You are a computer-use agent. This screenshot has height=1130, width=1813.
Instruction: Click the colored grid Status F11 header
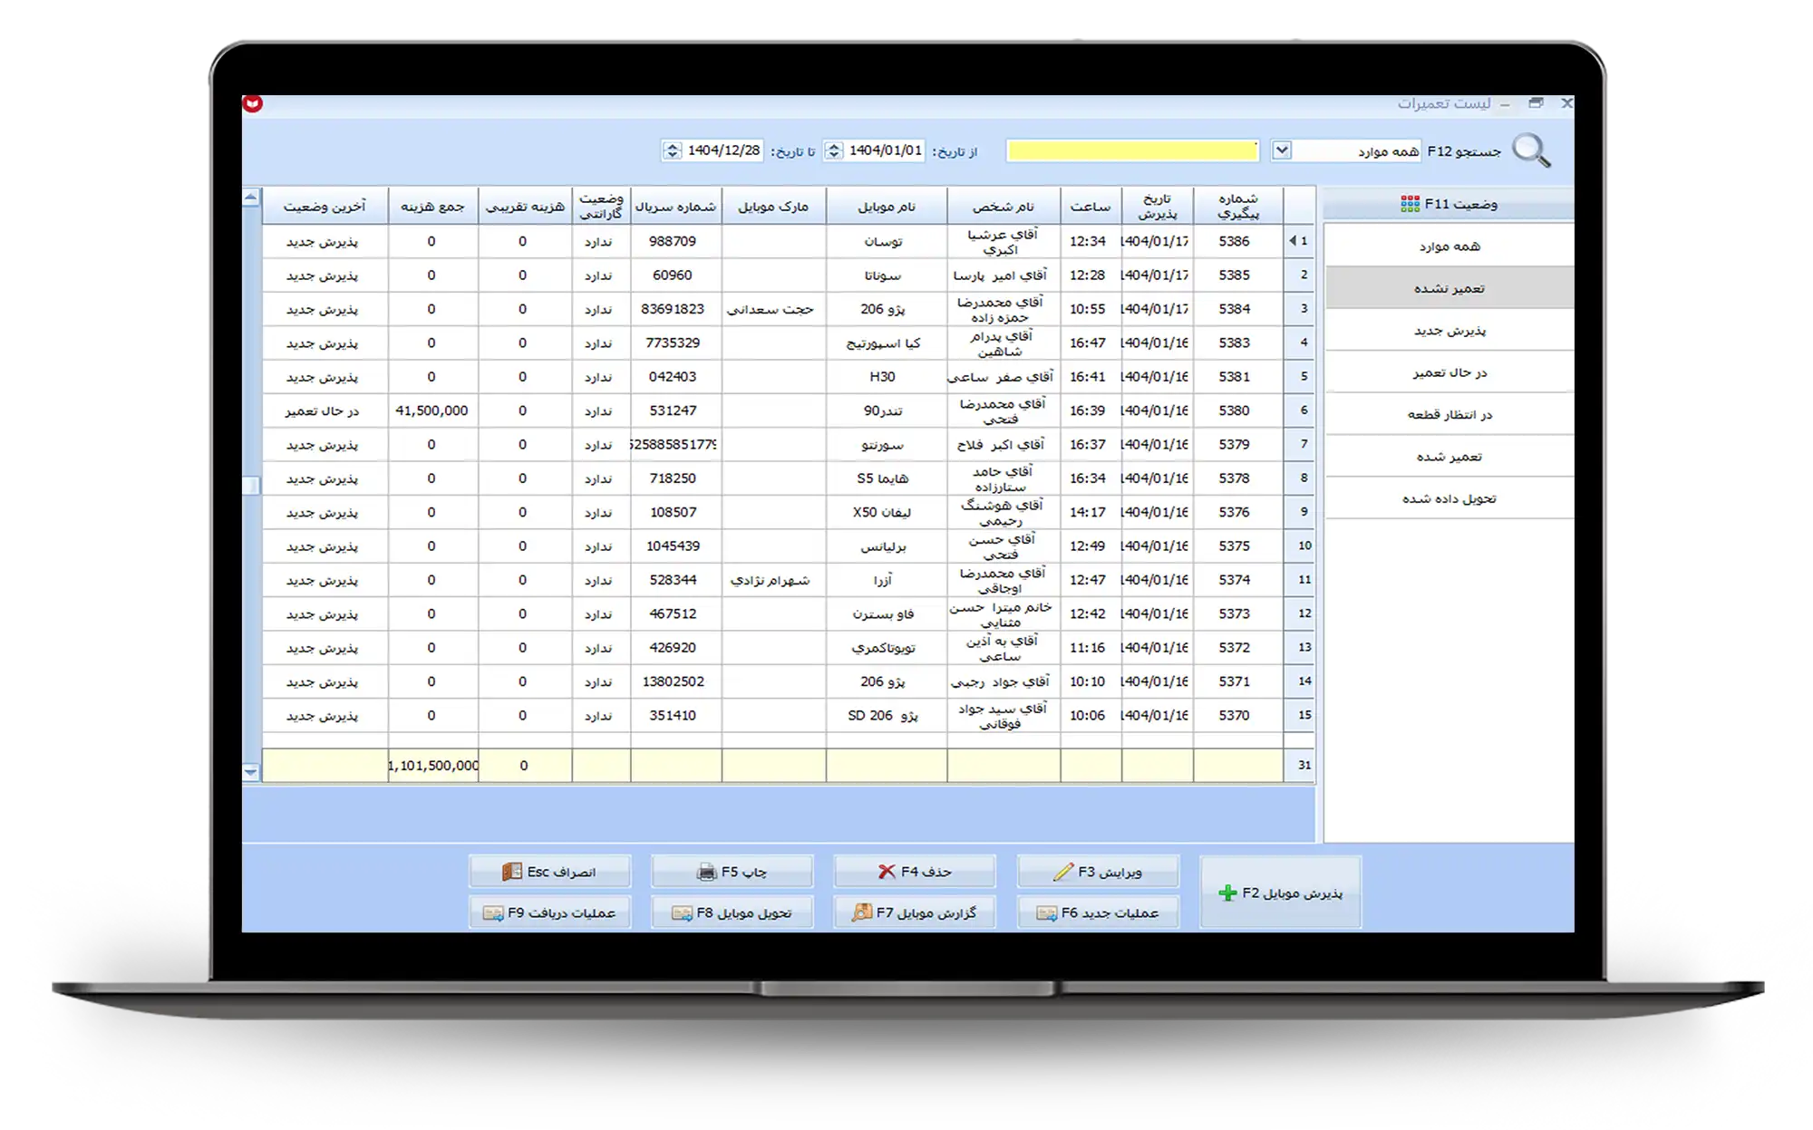(1448, 204)
